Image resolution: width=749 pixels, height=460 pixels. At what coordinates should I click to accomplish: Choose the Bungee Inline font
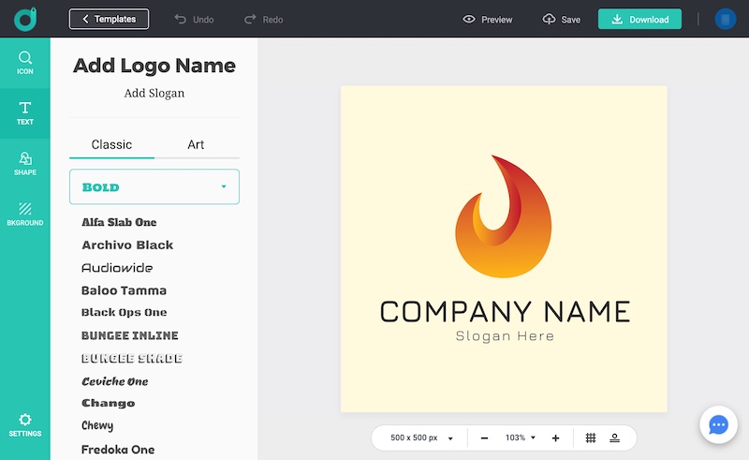[129, 335]
